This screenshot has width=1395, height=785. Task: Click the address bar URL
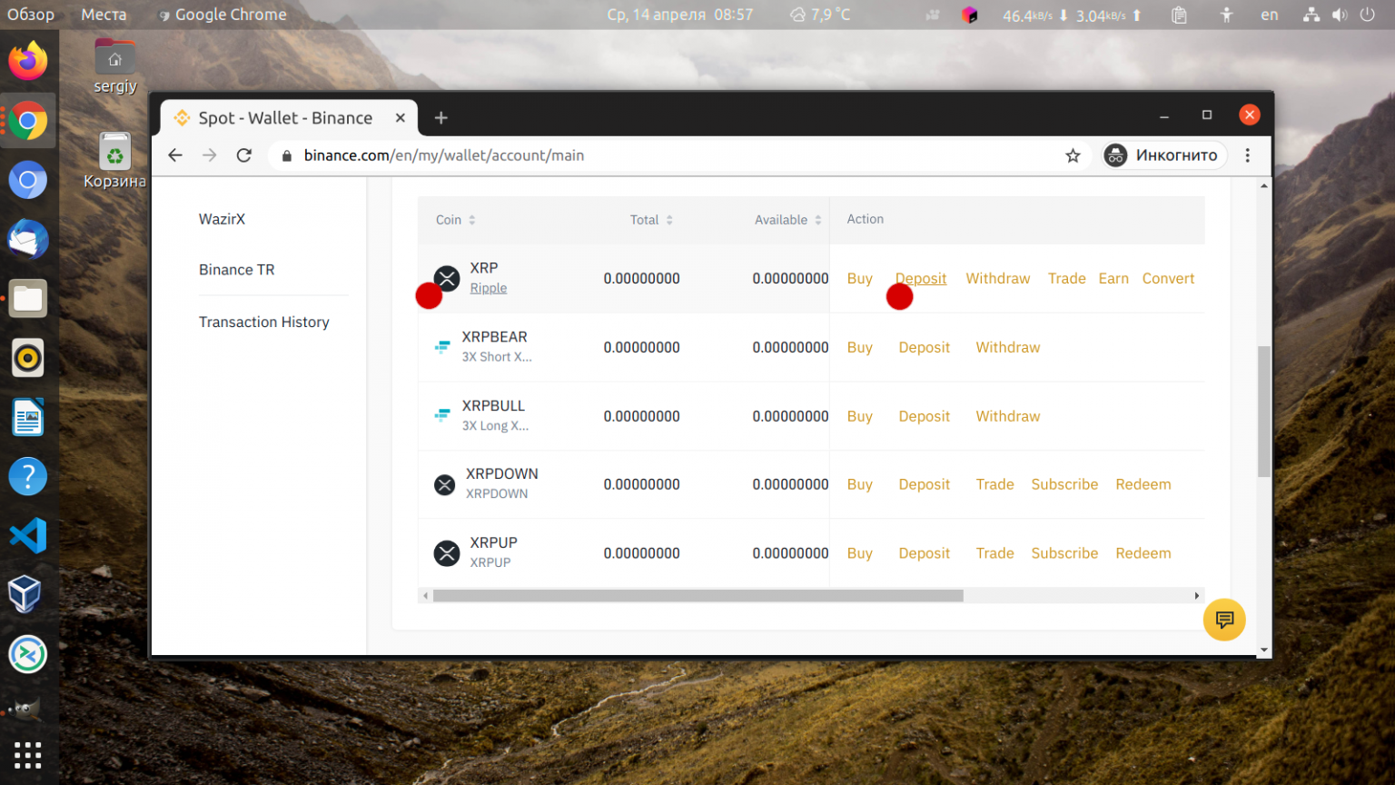(x=444, y=155)
